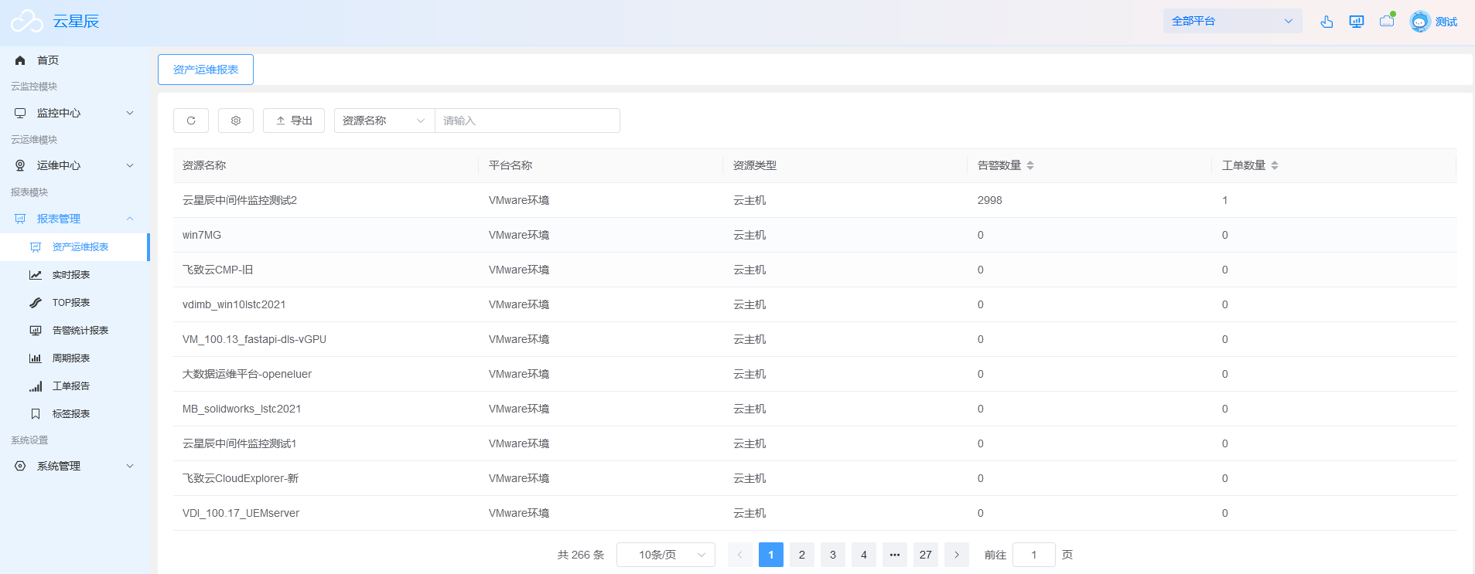
Task: Select current page 1 button
Action: coord(771,555)
